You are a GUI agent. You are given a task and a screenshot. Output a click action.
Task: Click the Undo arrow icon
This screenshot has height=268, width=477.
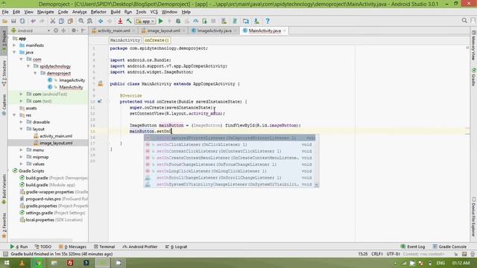tap(33, 22)
